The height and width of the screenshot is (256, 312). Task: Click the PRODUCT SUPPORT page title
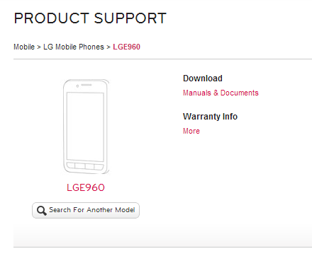pyautogui.click(x=90, y=18)
